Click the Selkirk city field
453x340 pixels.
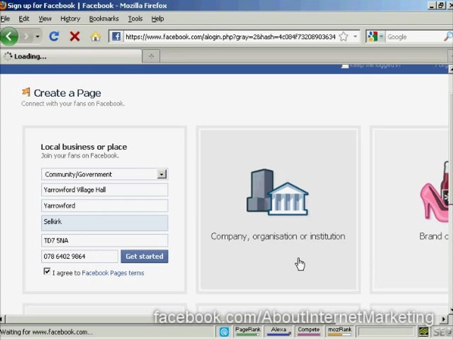[104, 222]
